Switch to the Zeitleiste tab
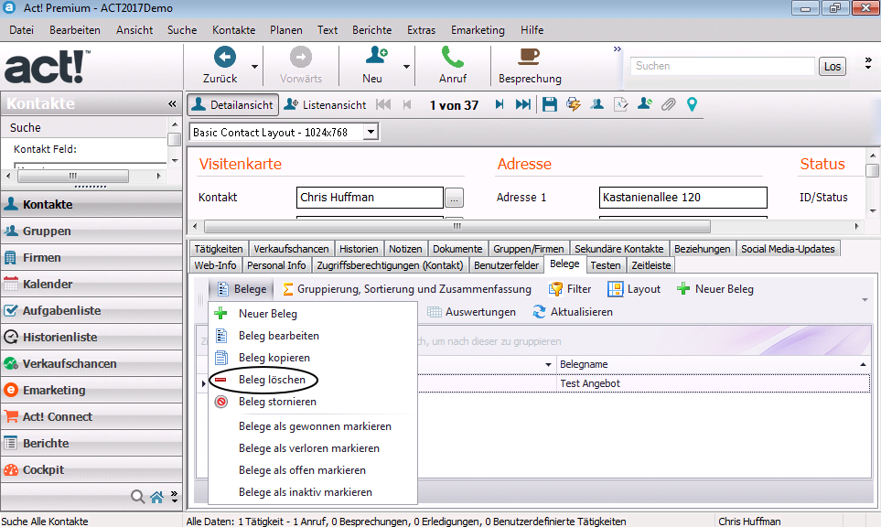Screen dimensions: 881x527 pyautogui.click(x=650, y=265)
